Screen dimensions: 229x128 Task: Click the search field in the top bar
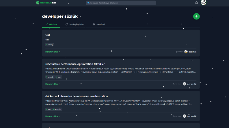(121, 3)
